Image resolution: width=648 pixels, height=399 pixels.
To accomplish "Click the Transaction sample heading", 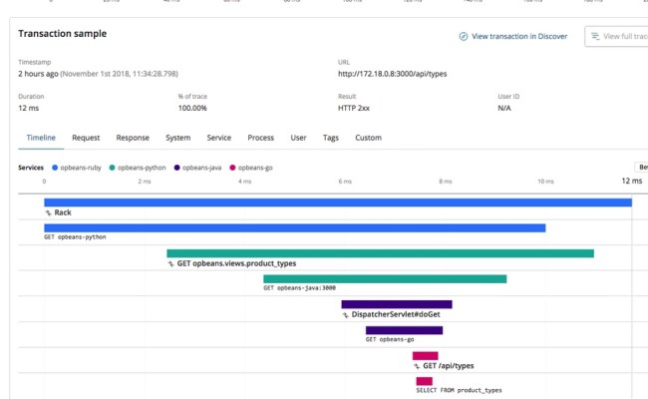I will click(x=63, y=34).
